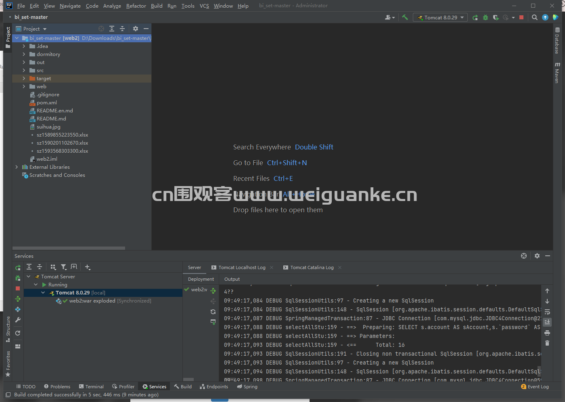Screen dimensions: 565x402
Task: Open the Project view selector dropdown
Action: click(31, 29)
